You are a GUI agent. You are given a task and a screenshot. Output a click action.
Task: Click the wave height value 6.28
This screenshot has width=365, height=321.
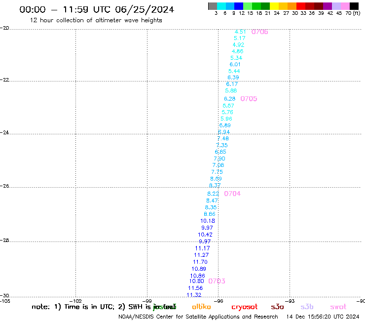click(x=229, y=99)
